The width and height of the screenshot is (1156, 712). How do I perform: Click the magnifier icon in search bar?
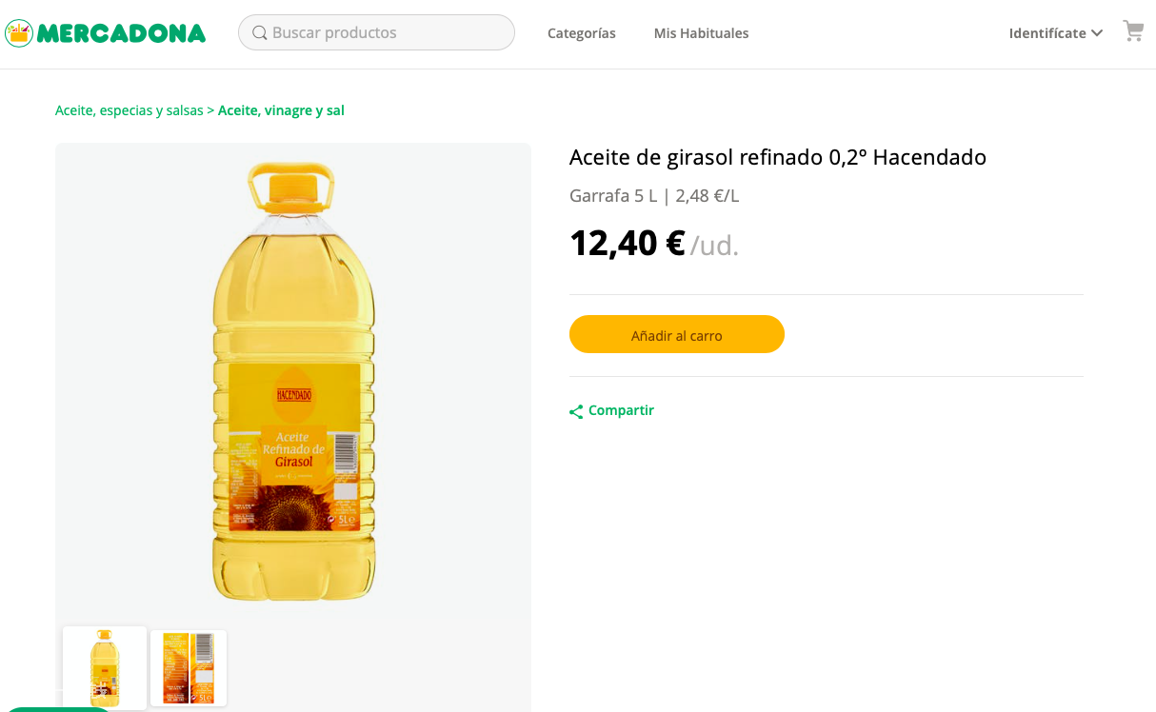tap(259, 33)
